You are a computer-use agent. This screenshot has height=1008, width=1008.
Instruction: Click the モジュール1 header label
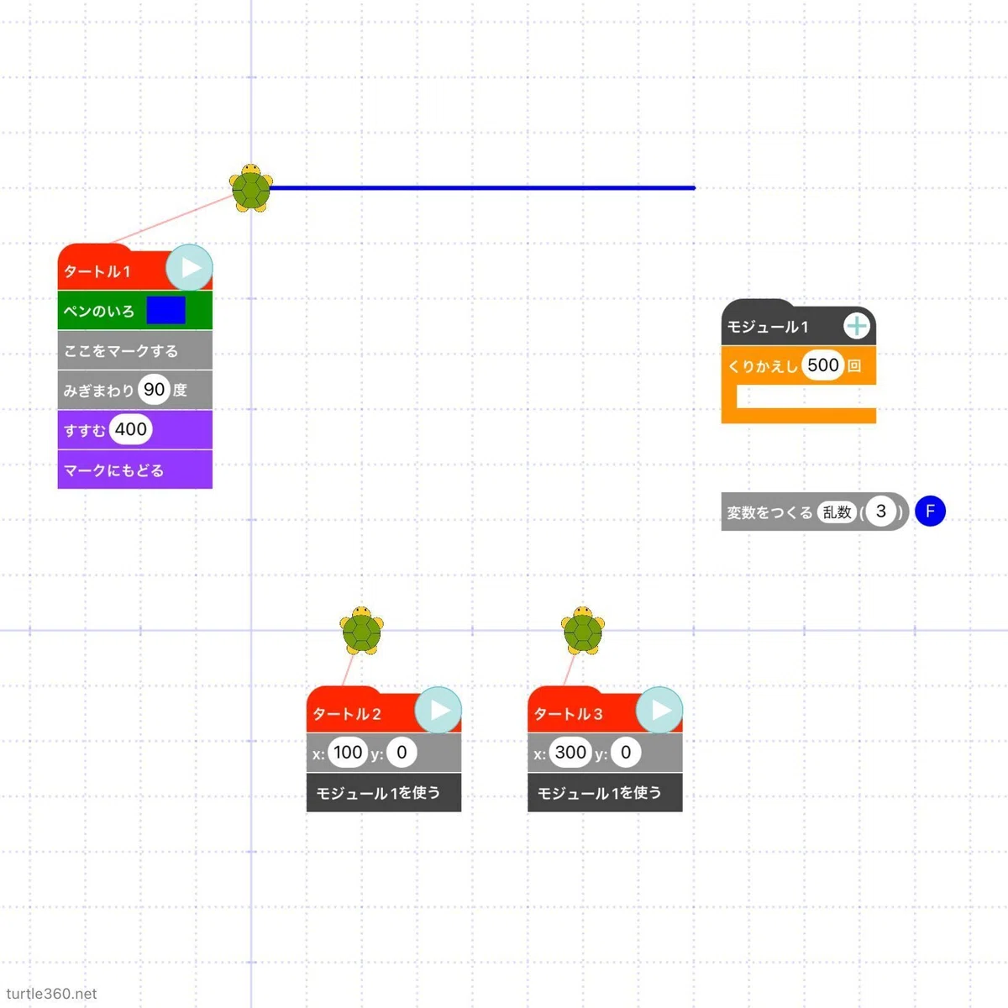768,327
